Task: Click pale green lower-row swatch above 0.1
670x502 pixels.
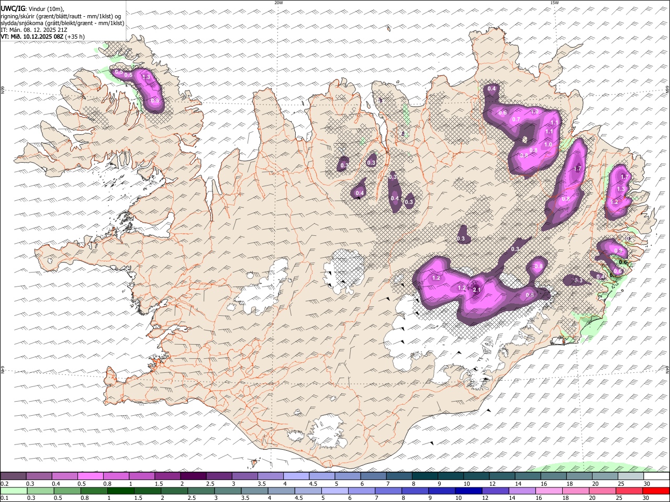Action: tap(14, 491)
